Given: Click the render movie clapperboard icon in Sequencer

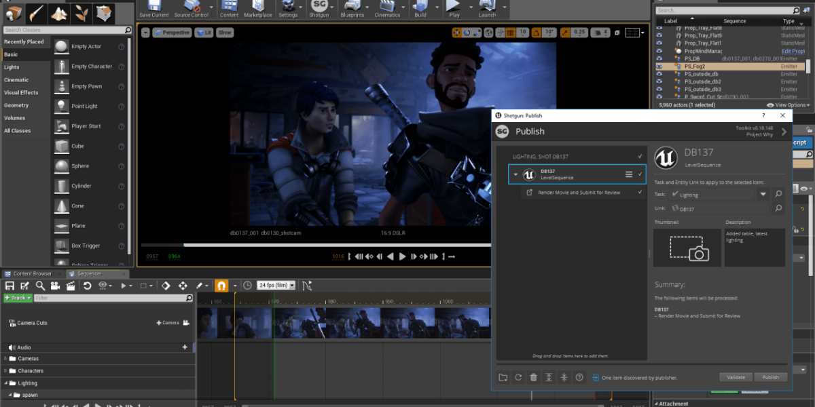Looking at the screenshot, I should coord(70,286).
